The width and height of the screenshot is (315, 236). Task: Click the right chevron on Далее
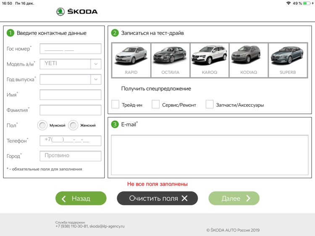pyautogui.click(x=248, y=199)
